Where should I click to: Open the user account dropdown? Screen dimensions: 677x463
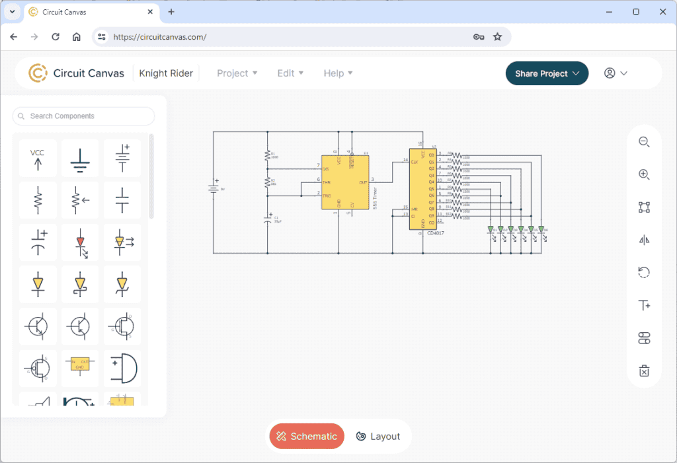click(615, 73)
